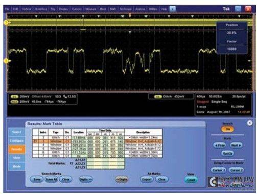Image resolution: width=257 pixels, height=194 pixels.
Task: Open the Measure menu
Action: tap(90, 9)
